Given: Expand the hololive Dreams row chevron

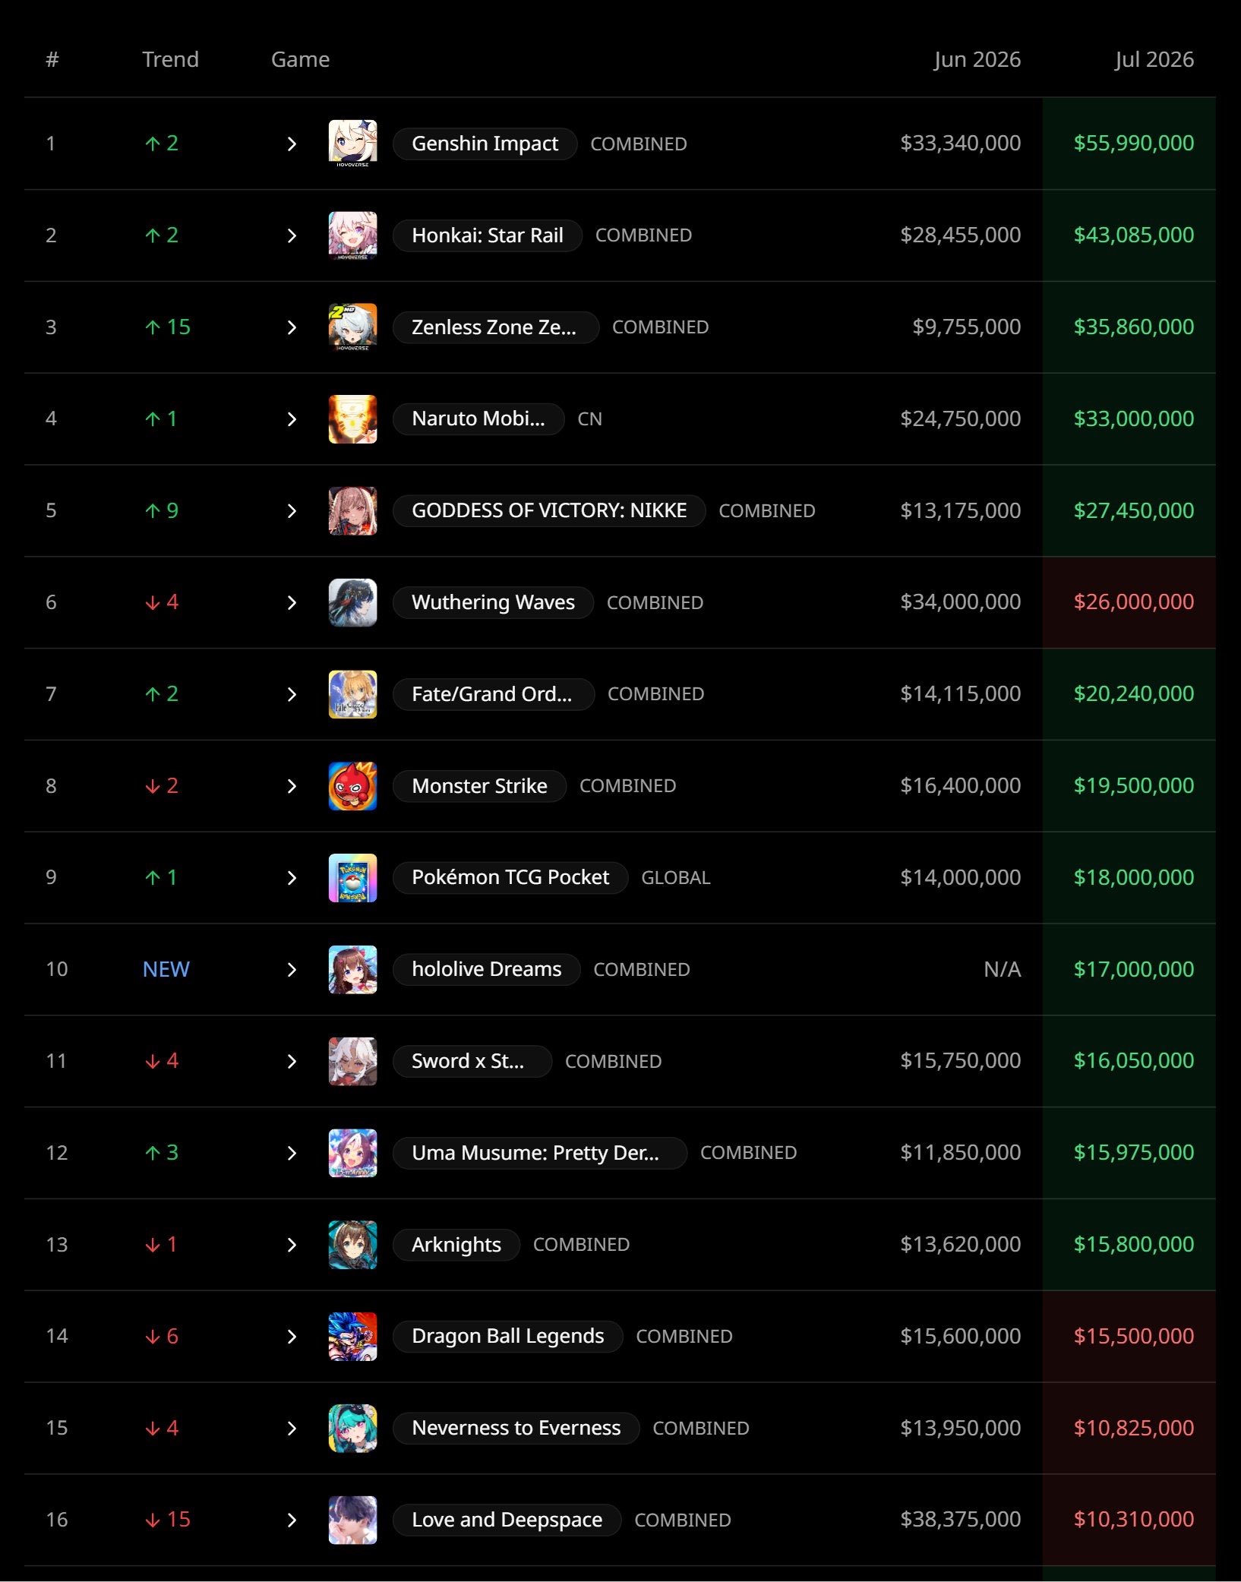Looking at the screenshot, I should (292, 969).
